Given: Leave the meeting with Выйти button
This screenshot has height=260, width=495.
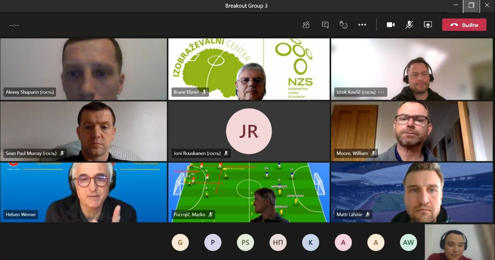Looking at the screenshot, I should pos(464,25).
